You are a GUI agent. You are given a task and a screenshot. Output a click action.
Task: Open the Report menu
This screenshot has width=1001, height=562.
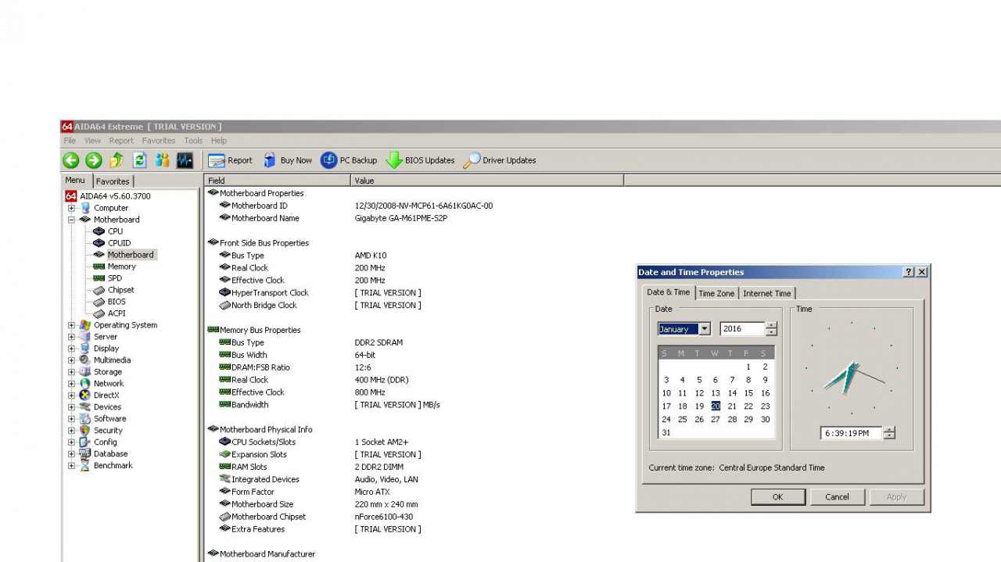click(121, 141)
